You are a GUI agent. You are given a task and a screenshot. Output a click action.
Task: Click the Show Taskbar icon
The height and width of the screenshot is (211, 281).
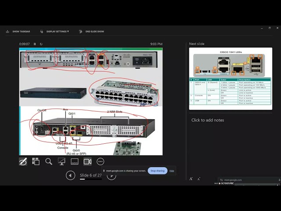tap(7, 31)
